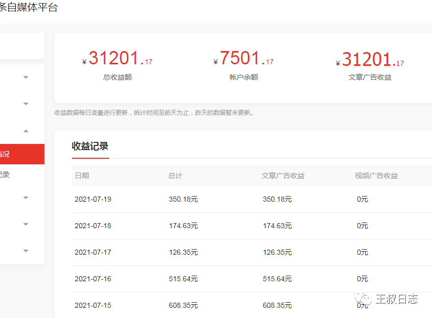Click 0元 video revenue for 2021-07-18
Screen dimensions: 432x318
[362, 226]
